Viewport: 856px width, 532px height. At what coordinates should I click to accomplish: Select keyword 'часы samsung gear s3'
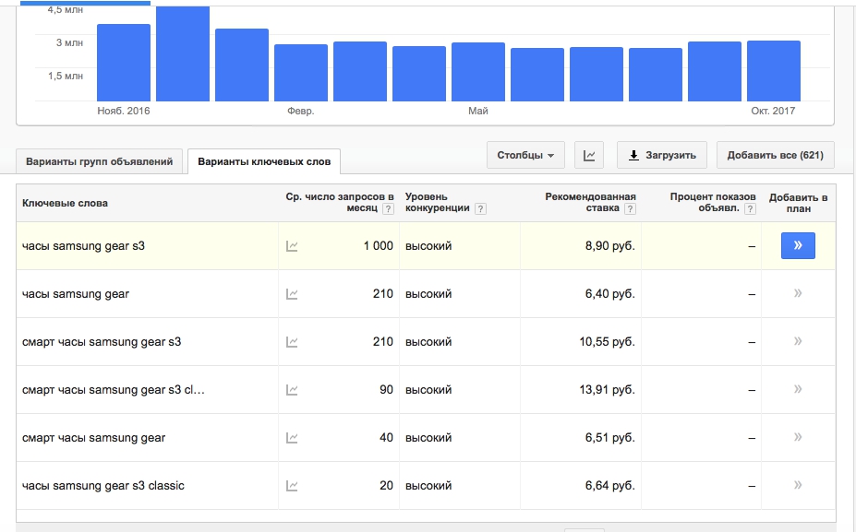tap(83, 246)
